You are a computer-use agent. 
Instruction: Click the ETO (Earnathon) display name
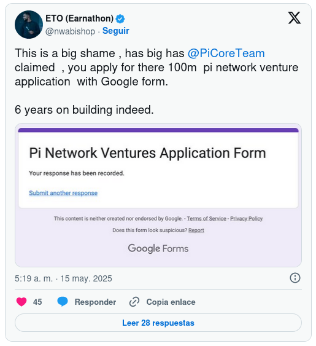pos(79,18)
